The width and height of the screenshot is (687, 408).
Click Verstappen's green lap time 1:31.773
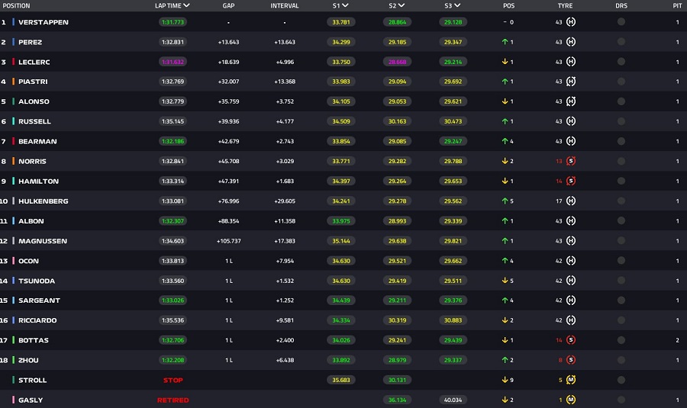(x=173, y=22)
